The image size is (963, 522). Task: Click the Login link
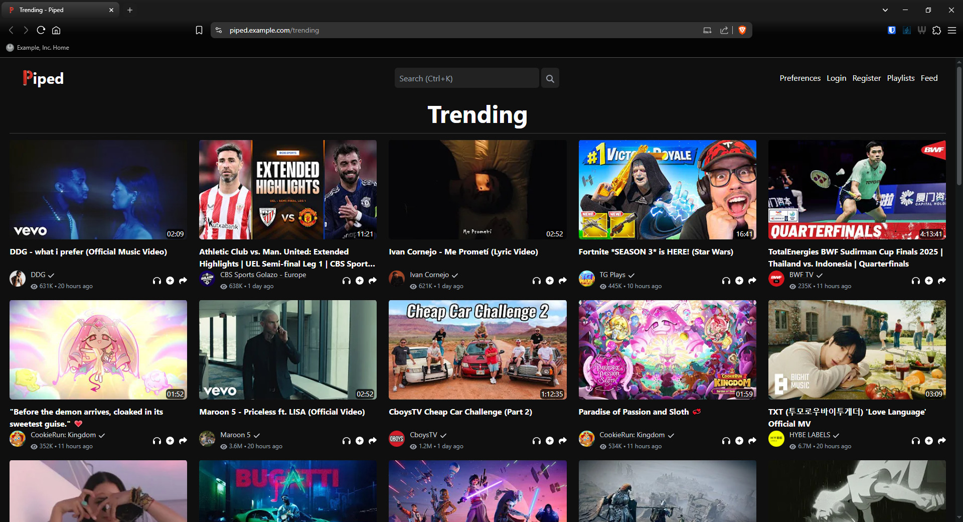pos(836,78)
